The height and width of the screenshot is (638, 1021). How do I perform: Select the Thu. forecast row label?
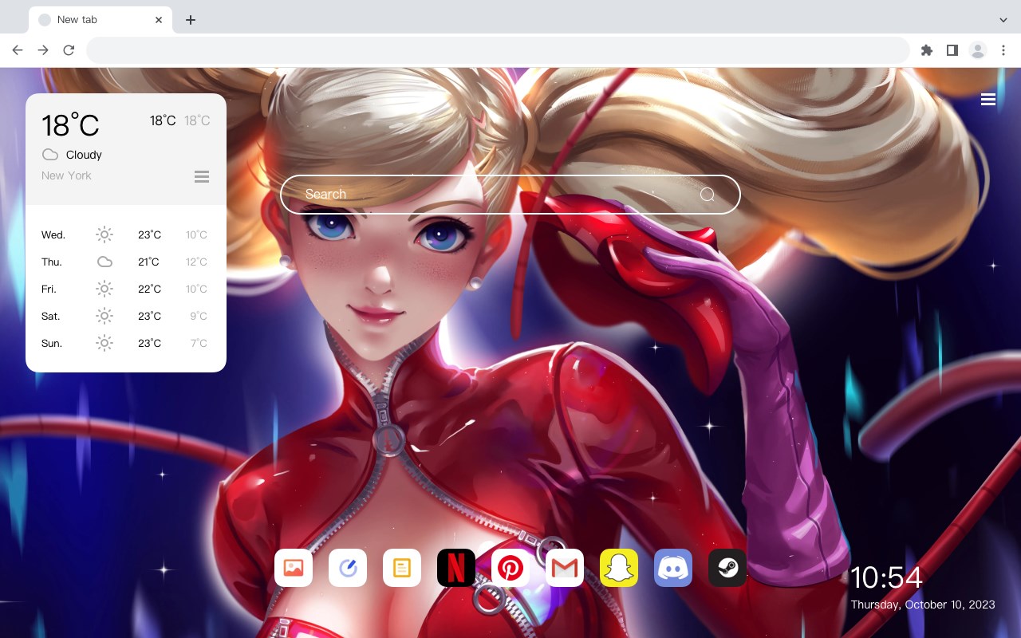(52, 262)
